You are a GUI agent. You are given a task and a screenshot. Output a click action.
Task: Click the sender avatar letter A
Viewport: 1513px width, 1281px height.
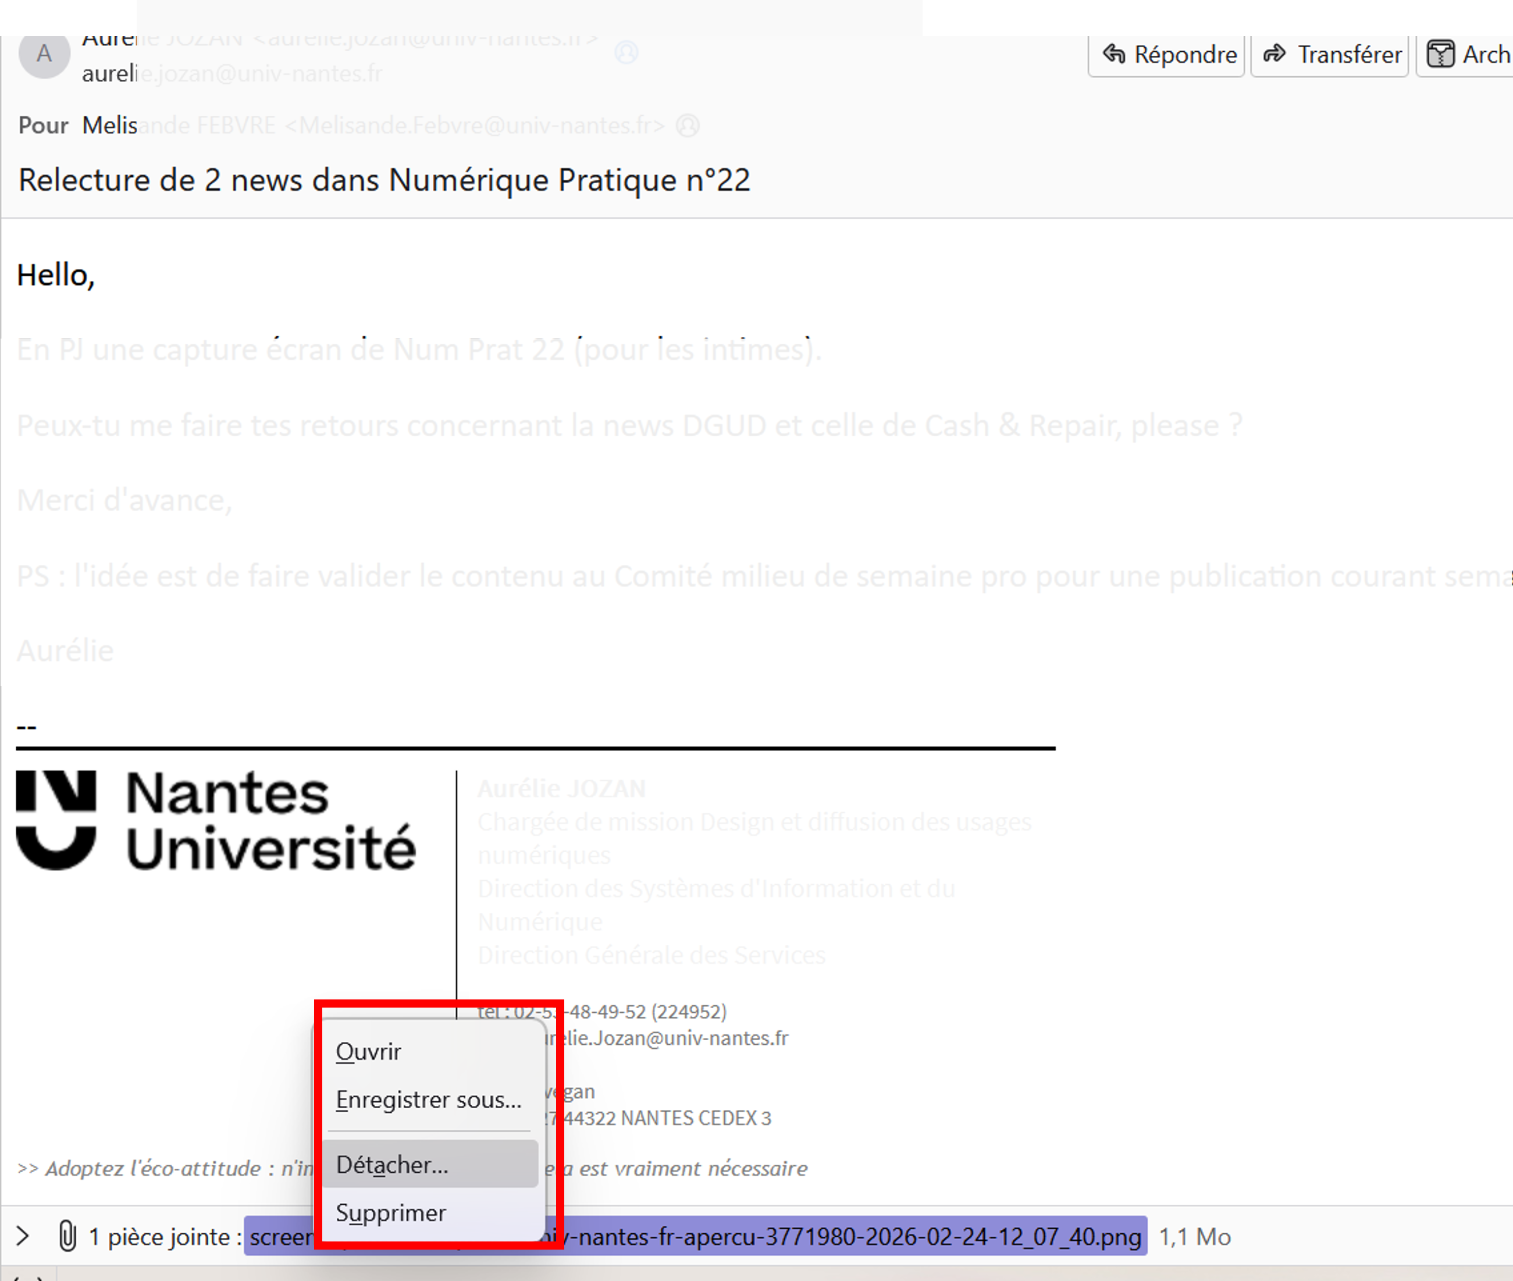coord(44,53)
